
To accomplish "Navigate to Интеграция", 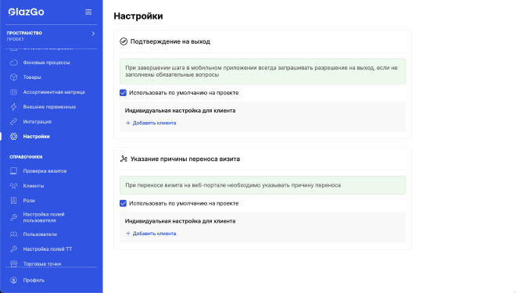I will click(38, 122).
